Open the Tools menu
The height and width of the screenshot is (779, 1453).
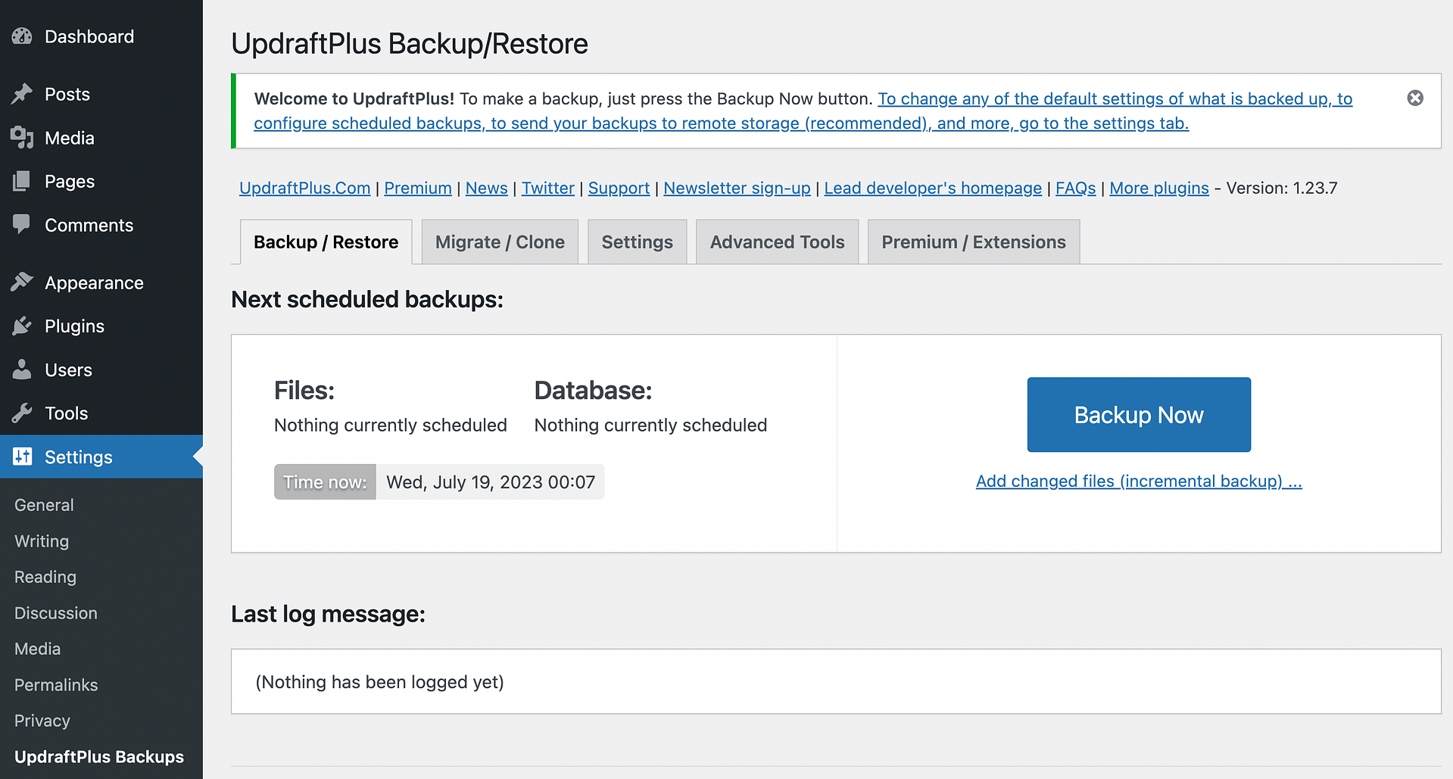(x=67, y=413)
